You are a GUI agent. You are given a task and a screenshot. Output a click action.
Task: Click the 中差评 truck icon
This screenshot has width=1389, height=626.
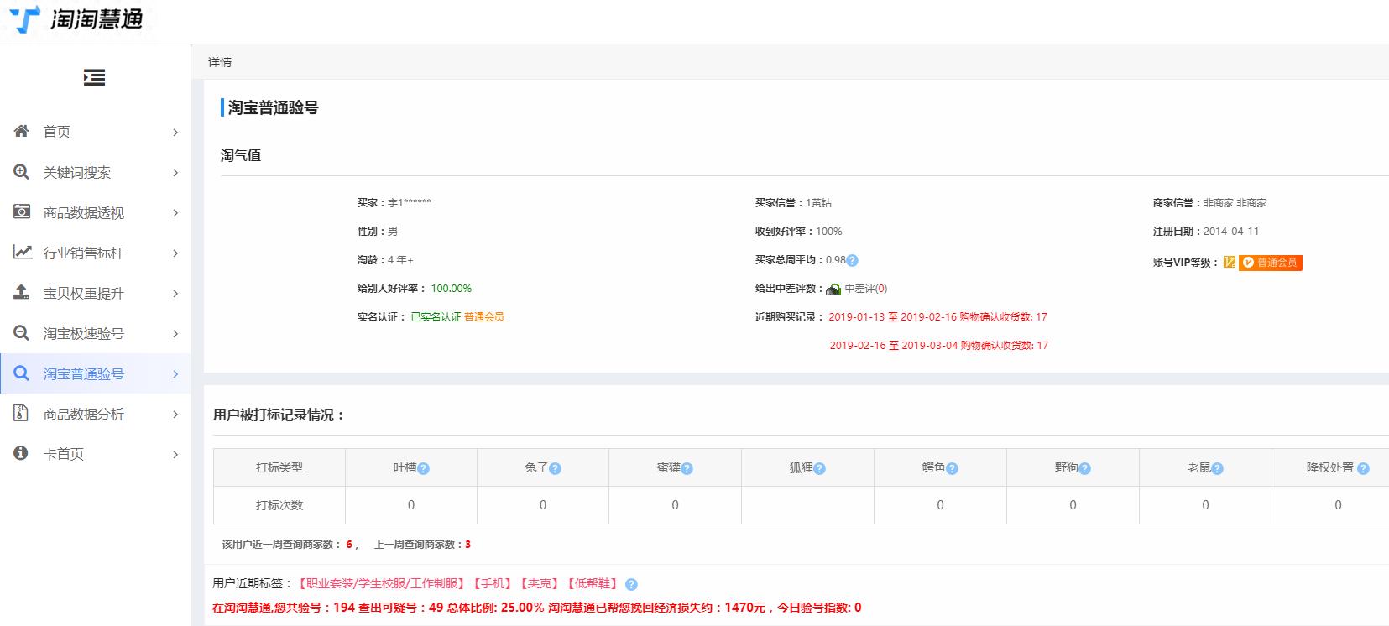[x=833, y=290]
